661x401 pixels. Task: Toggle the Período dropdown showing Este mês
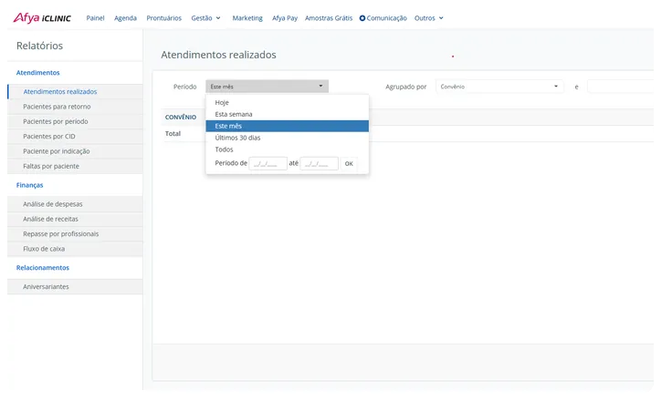click(267, 87)
